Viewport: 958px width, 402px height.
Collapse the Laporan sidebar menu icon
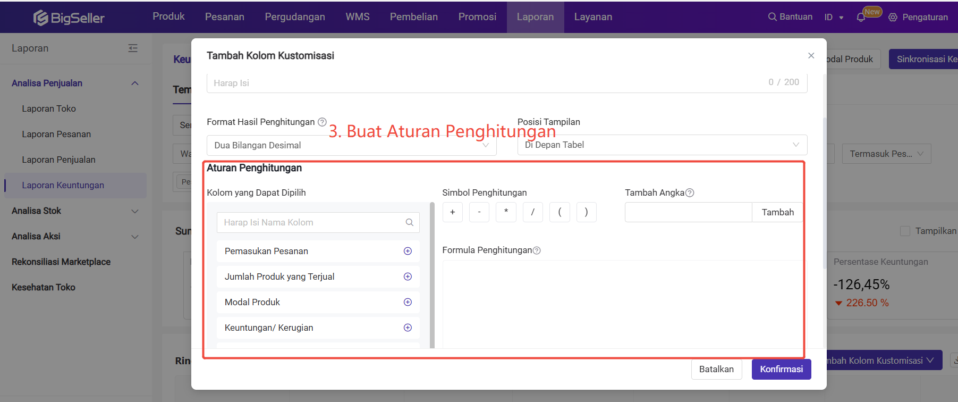tap(133, 48)
